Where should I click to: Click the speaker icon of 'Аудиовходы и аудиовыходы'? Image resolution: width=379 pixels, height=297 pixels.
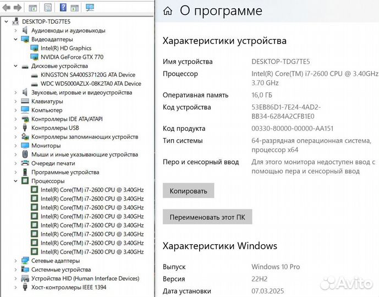[25, 30]
